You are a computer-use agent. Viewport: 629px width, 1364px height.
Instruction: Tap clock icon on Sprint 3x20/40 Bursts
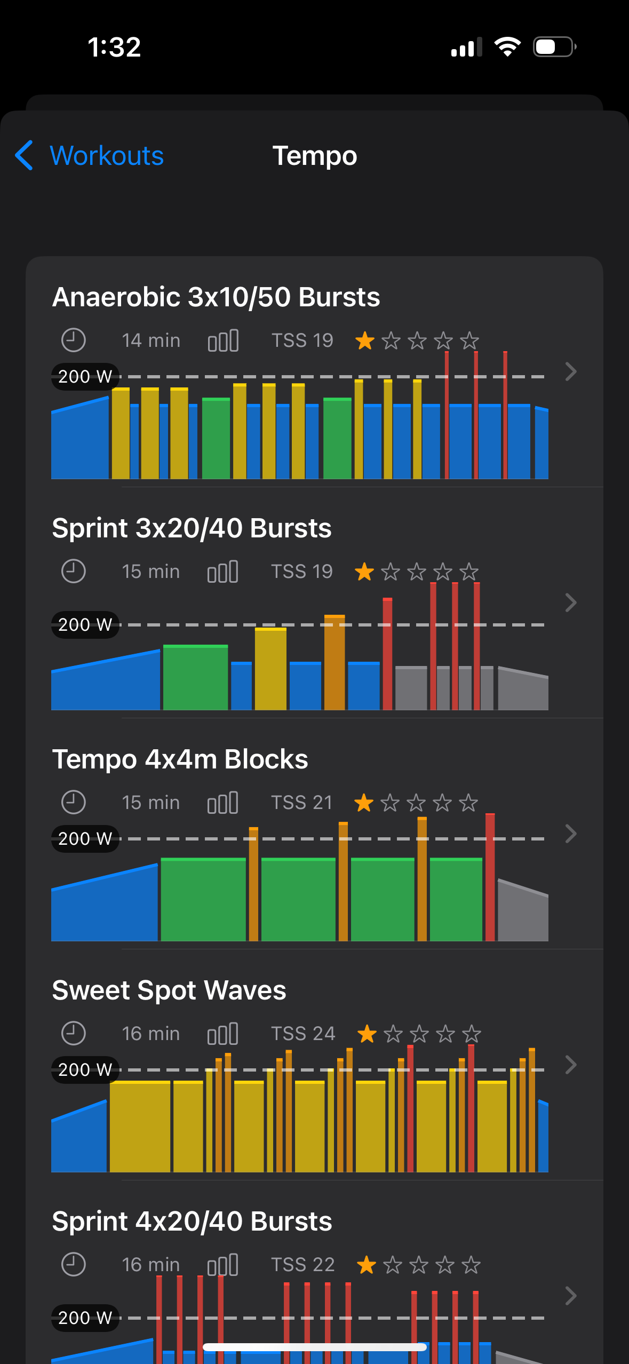click(74, 571)
